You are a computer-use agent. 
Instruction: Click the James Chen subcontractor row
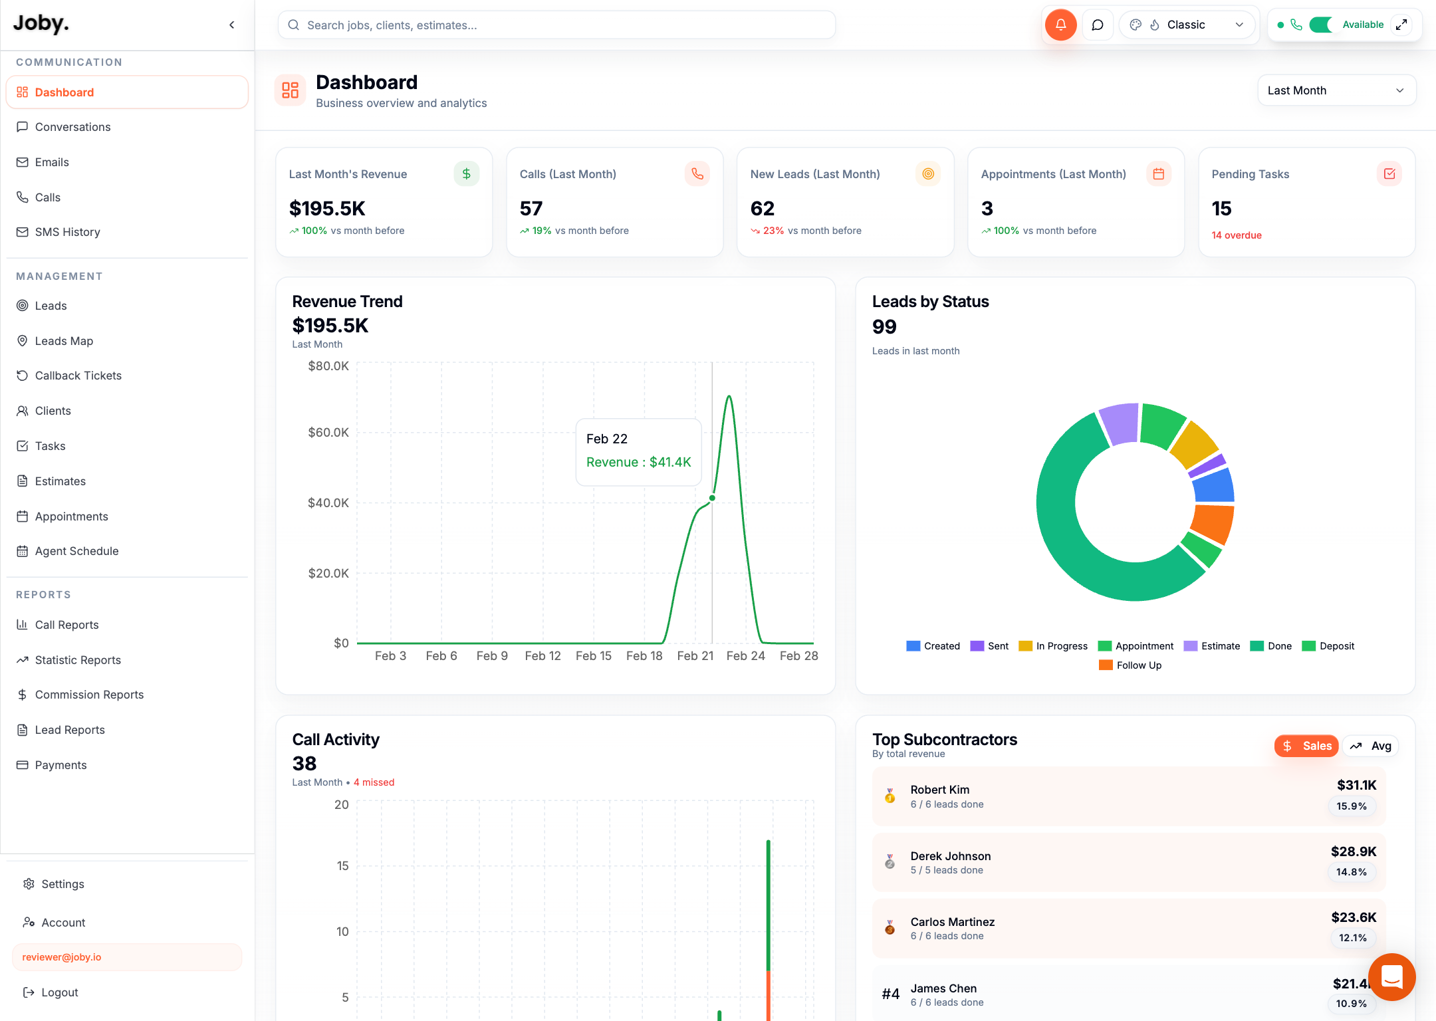click(x=1129, y=994)
